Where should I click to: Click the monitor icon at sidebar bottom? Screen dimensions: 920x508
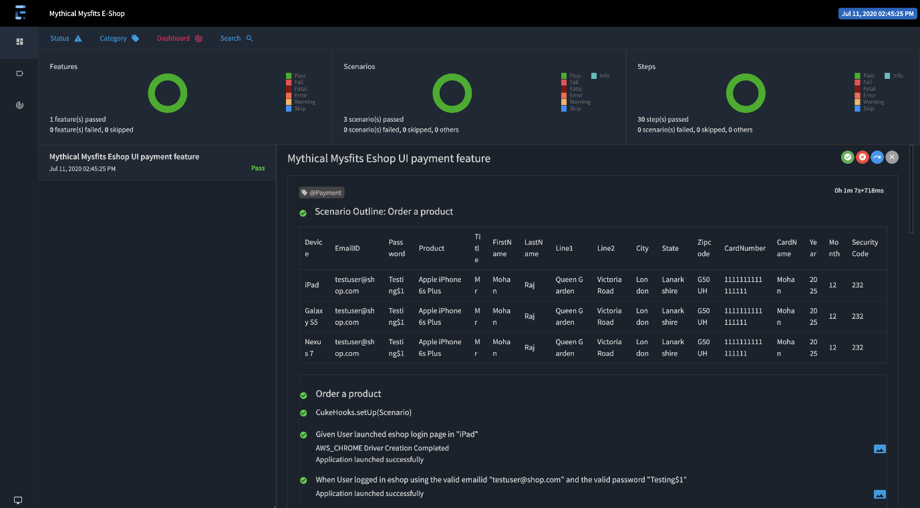(x=18, y=500)
